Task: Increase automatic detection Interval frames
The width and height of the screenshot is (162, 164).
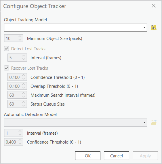Action: [x=20, y=131]
